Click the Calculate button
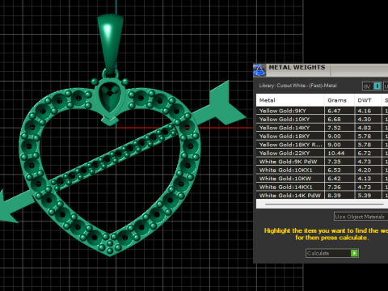Screen dimensions: 388x291 [332, 253]
